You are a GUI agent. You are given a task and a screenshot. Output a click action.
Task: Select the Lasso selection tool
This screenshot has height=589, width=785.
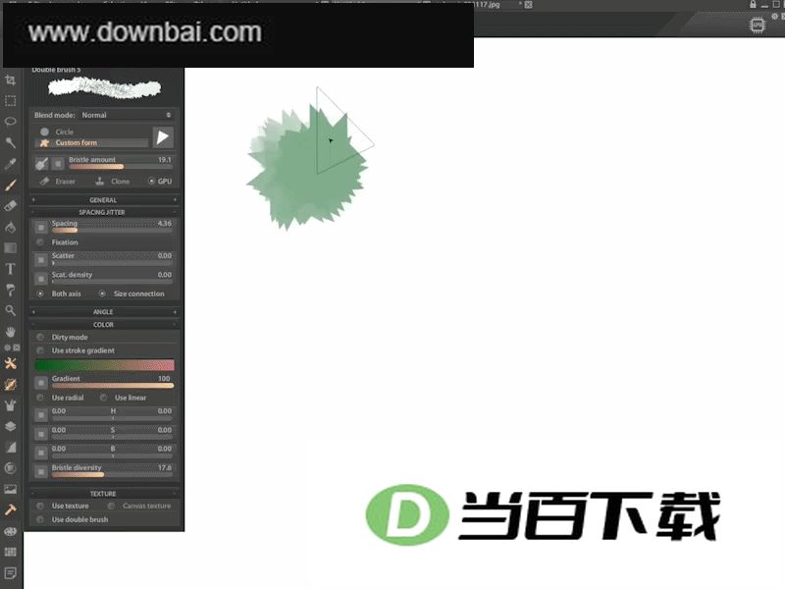point(10,122)
